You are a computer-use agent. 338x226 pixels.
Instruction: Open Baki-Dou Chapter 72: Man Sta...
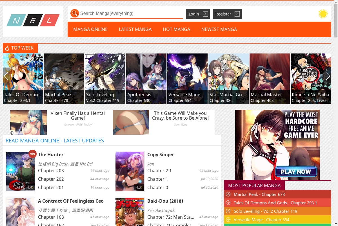coord(171,217)
